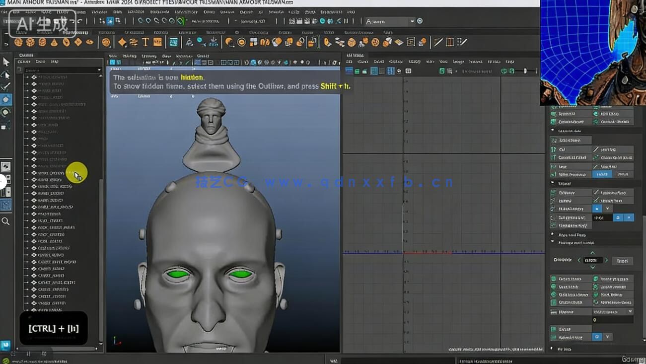Create a polygon sphere from the shelf
The height and width of the screenshot is (364, 646).
click(18, 42)
